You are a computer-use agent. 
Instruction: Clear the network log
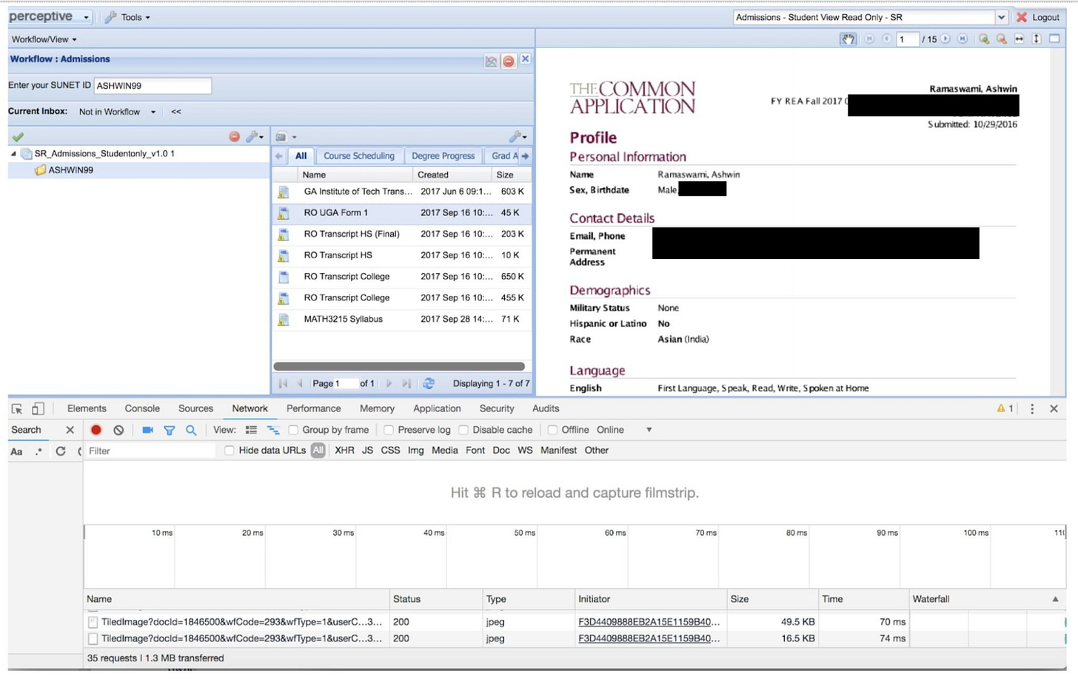118,430
